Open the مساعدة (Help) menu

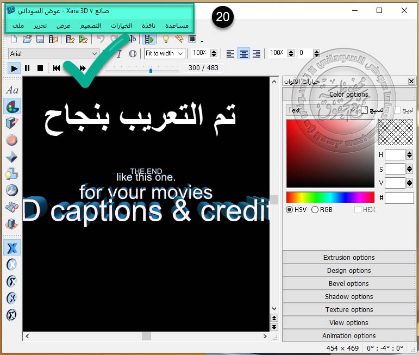[177, 26]
